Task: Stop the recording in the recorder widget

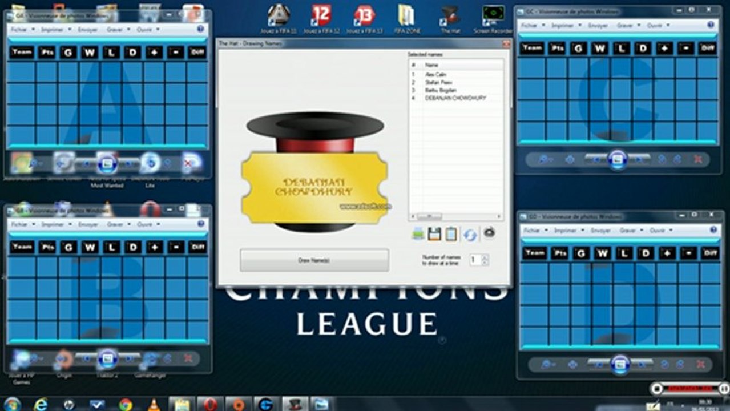Action: 657,389
